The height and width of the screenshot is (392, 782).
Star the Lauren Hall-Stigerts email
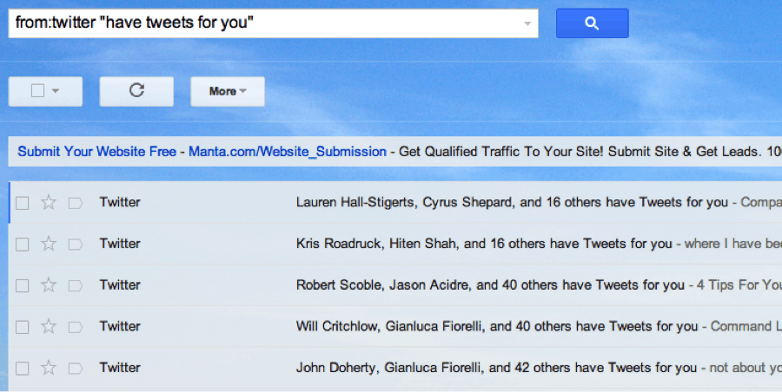pyautogui.click(x=49, y=202)
